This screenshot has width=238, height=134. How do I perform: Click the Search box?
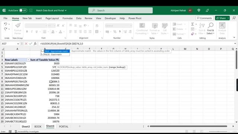click(x=120, y=10)
